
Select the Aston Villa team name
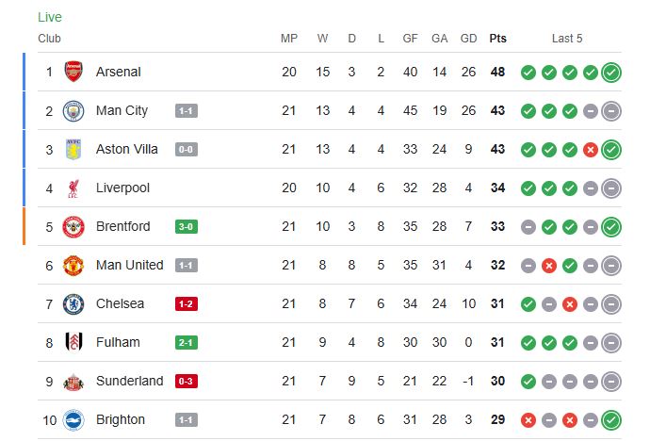[x=127, y=149]
